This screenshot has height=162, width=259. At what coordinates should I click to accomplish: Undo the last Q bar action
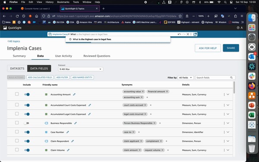[x=180, y=34]
